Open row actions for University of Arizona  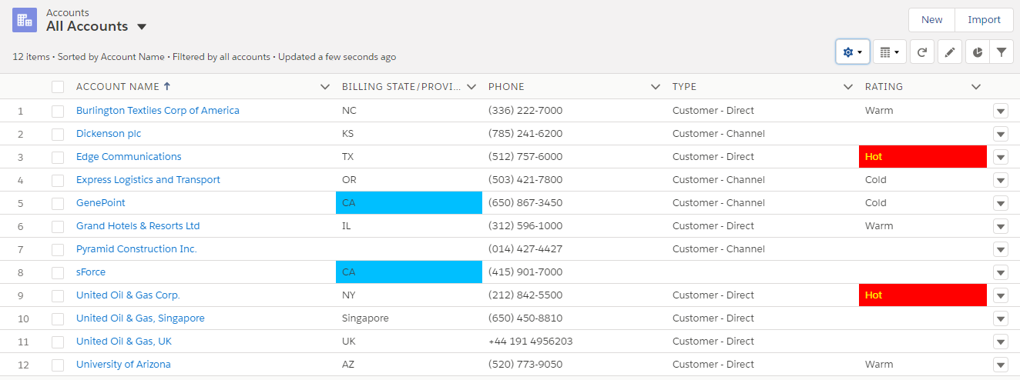tap(1001, 365)
